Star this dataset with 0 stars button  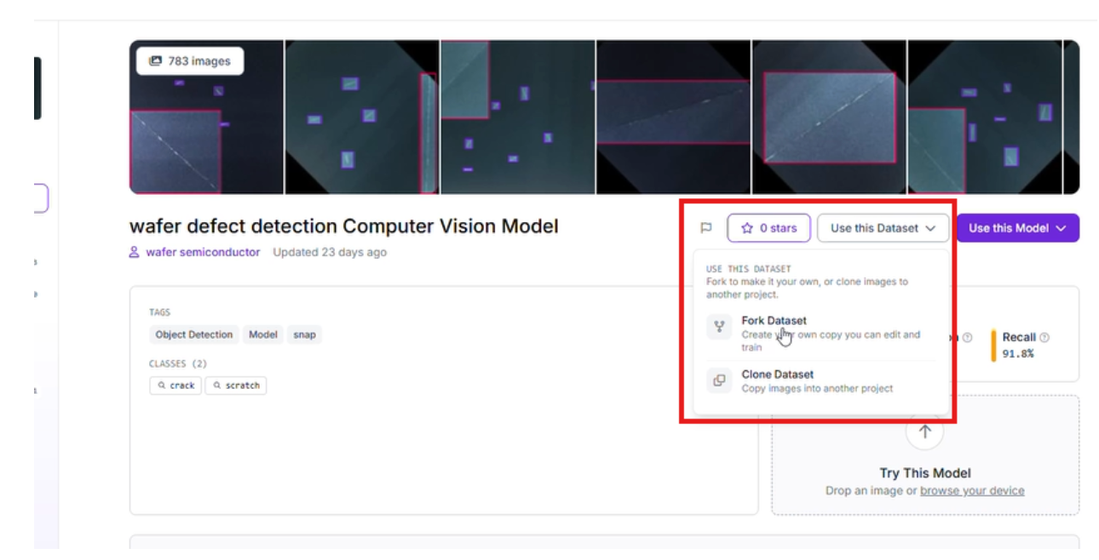click(x=768, y=228)
